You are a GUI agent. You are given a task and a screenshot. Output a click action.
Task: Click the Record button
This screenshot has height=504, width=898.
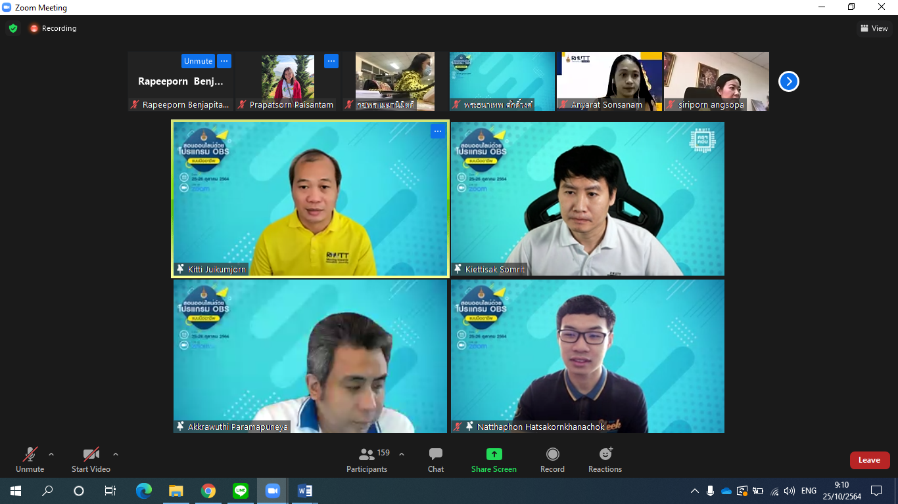tap(552, 459)
